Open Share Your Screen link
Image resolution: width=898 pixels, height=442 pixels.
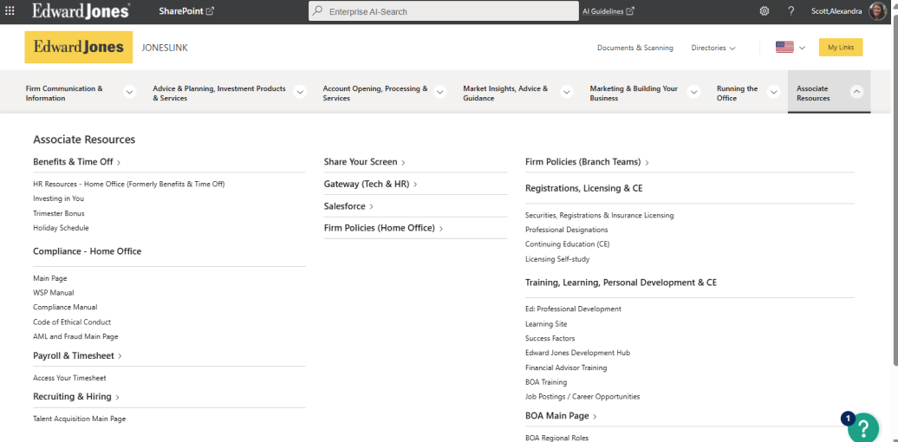[364, 162]
